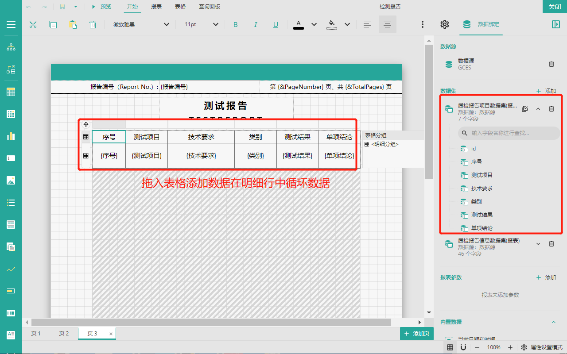
Task: Open the font family dropdown 微软雅黑
Action: click(x=141, y=25)
